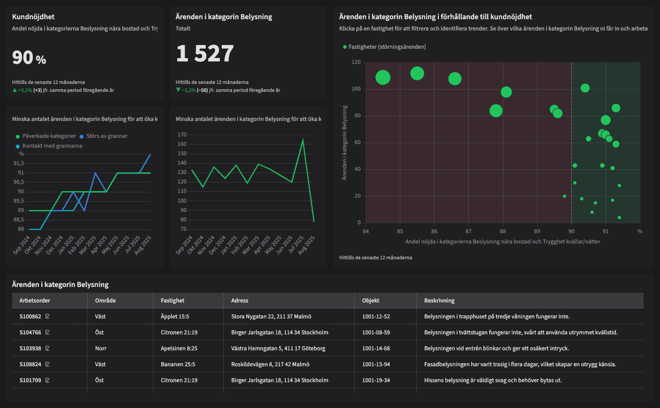Sort table by the Arbetsorder column header

(35, 301)
